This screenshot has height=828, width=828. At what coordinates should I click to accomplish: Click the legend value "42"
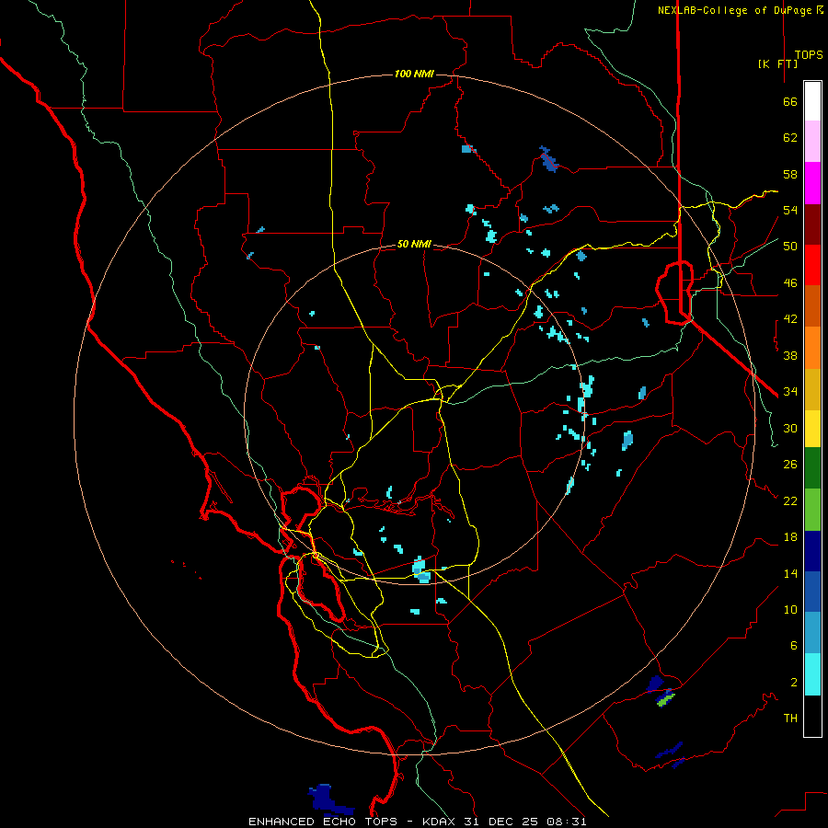pos(790,319)
